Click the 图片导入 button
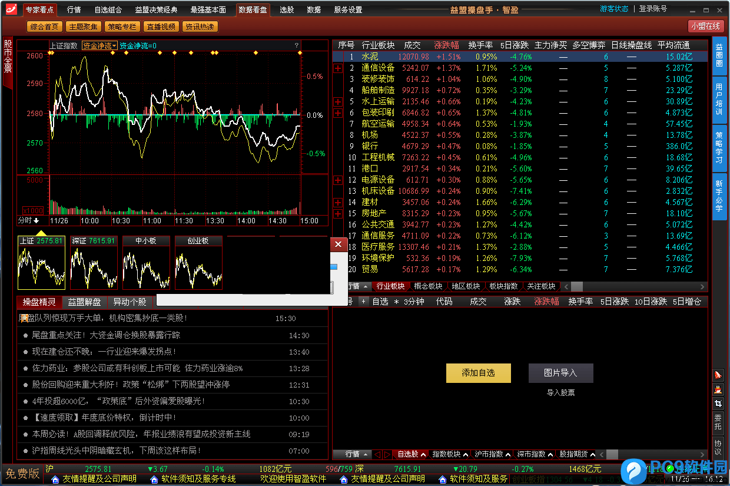Image resolution: width=730 pixels, height=486 pixels. tap(560, 373)
